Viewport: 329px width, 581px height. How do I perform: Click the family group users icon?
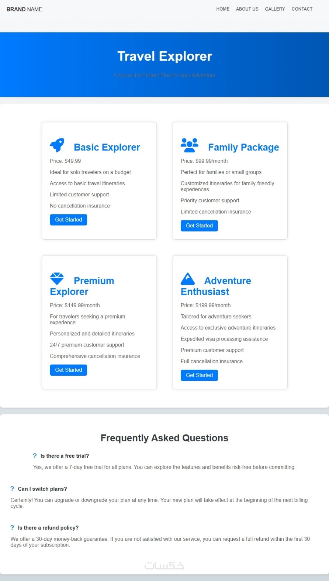(189, 145)
